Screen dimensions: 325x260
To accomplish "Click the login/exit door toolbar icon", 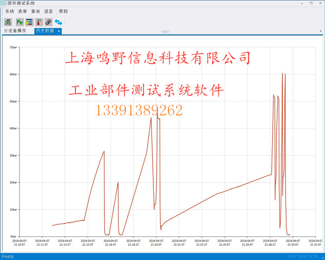I will [8, 22].
